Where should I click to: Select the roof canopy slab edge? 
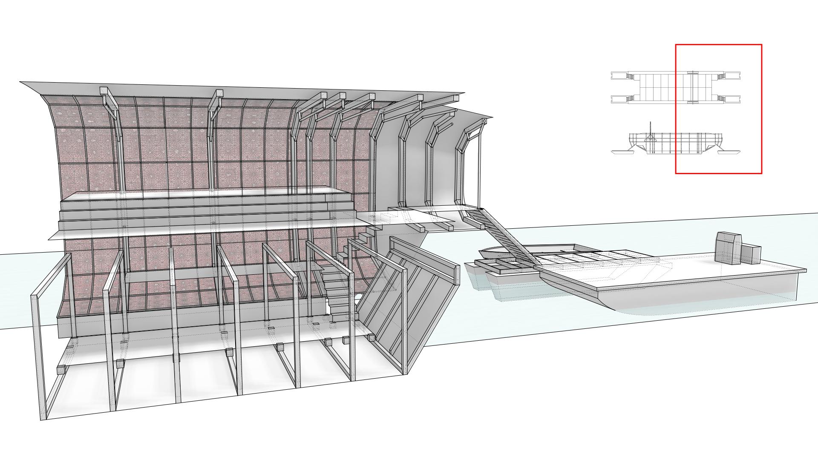[x=170, y=89]
